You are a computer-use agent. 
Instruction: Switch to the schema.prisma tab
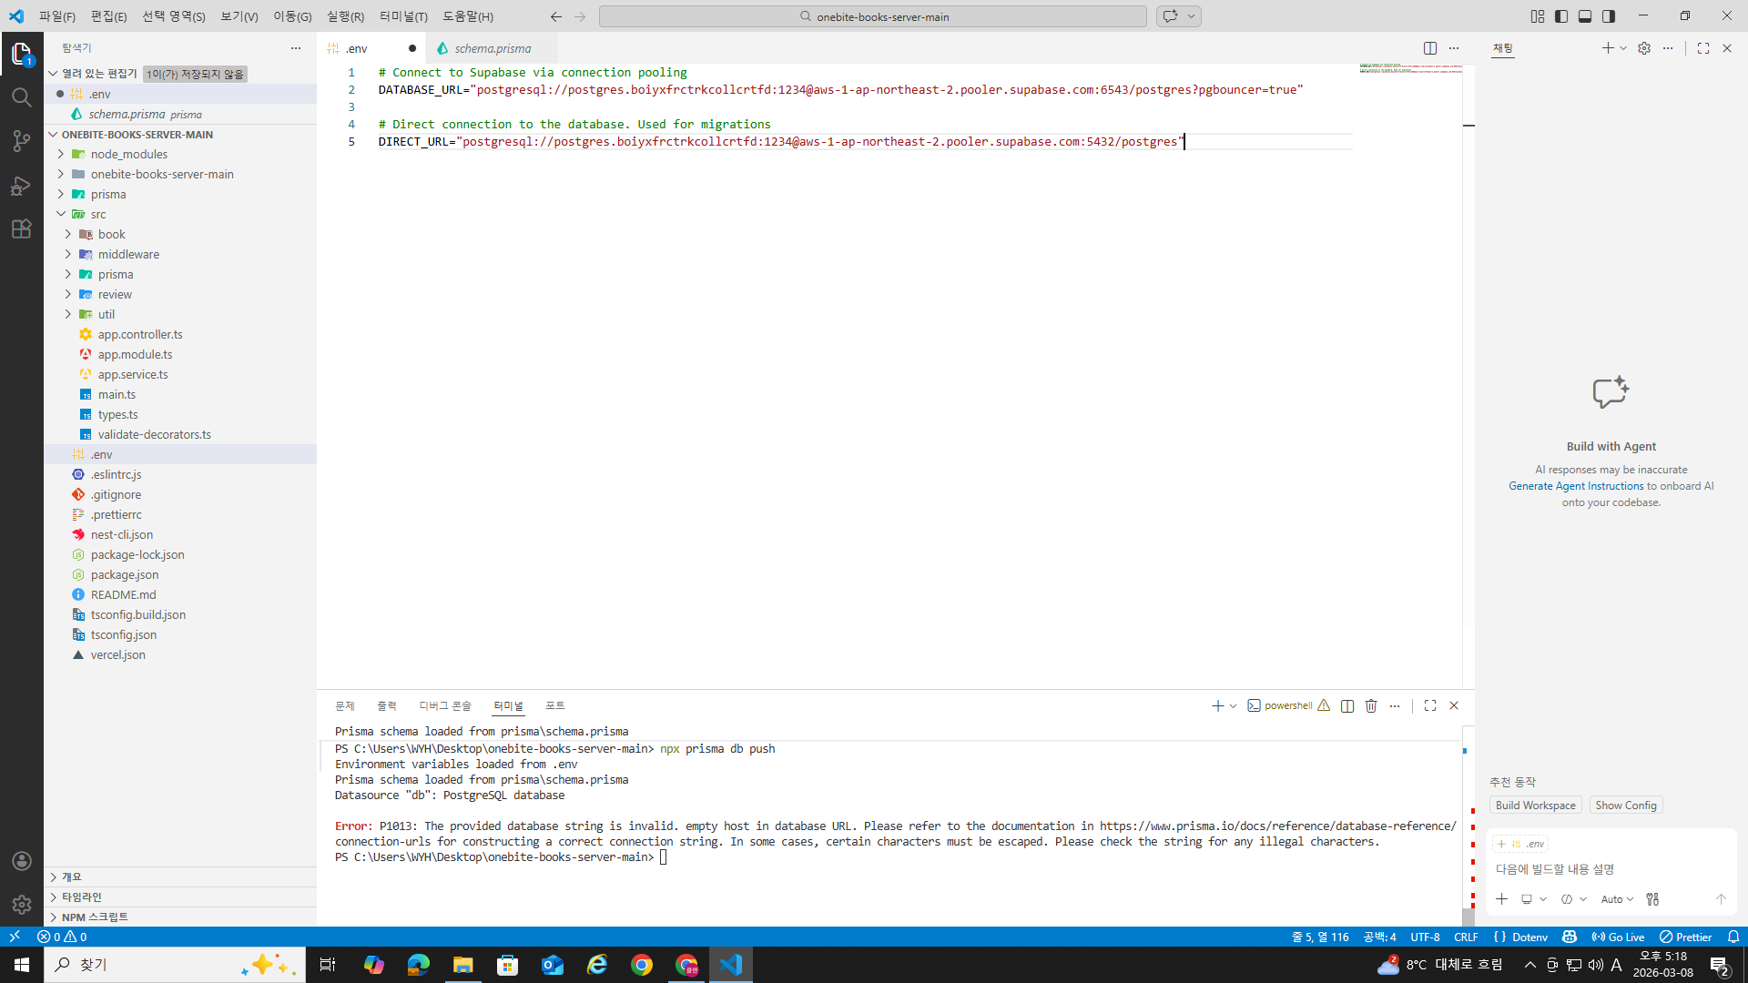(493, 48)
